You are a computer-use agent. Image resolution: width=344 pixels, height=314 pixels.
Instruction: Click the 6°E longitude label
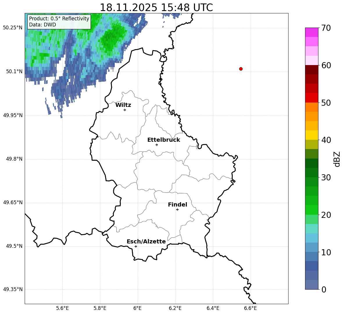click(x=137, y=308)
